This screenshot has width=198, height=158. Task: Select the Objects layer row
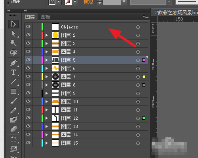click(86, 27)
